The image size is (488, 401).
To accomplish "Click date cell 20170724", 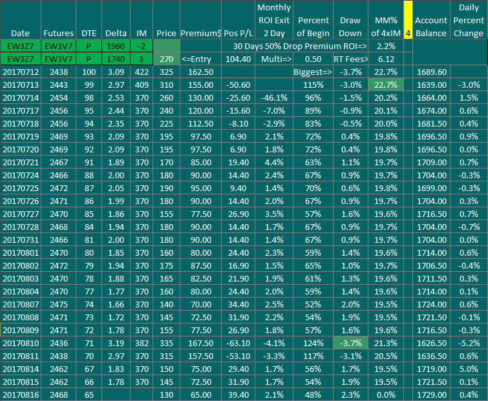I will pos(20,175).
